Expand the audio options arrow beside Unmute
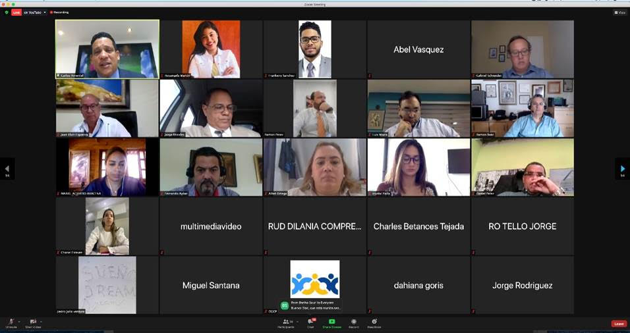 tap(18, 321)
